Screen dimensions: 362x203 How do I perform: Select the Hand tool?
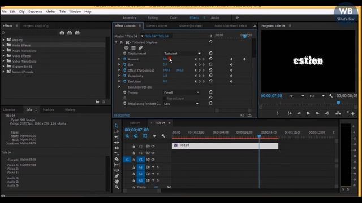click(x=117, y=182)
